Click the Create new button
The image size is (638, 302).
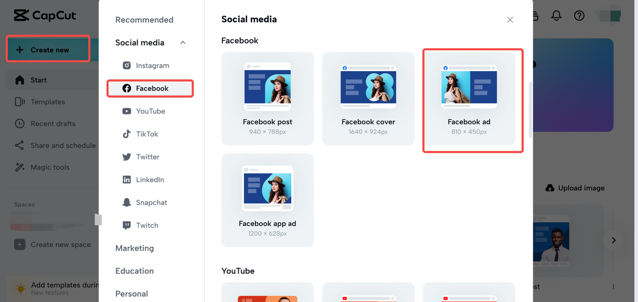coord(48,50)
